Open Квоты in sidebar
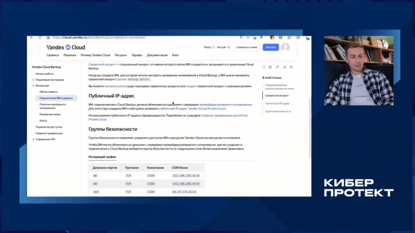This screenshot has width=415, height=233. [43, 120]
